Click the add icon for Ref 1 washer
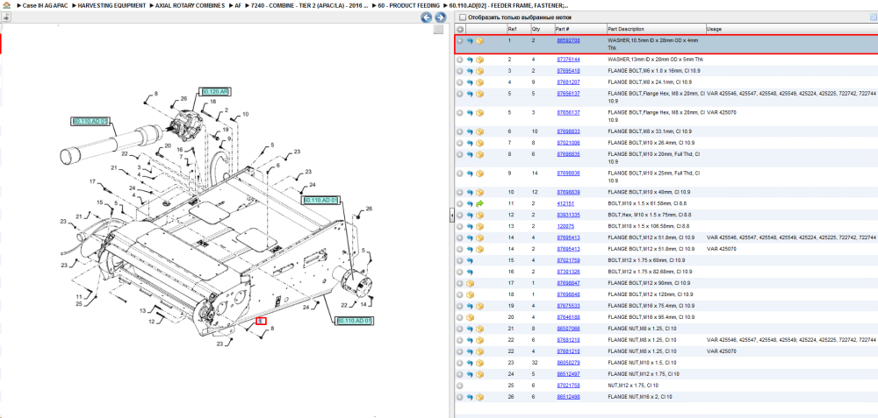878x418 pixels. 460,41
